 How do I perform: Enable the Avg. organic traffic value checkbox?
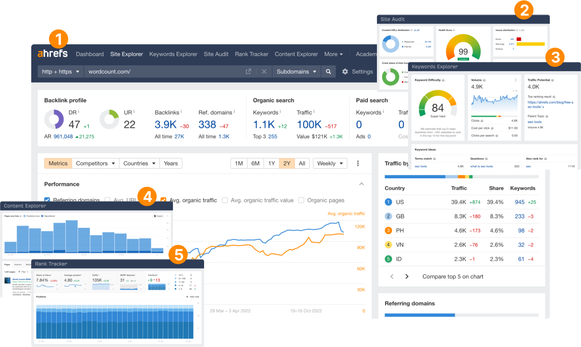pyautogui.click(x=225, y=200)
